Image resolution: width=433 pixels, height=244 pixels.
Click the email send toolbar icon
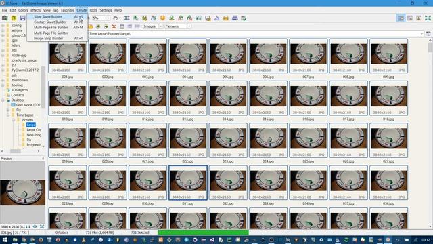pos(225,18)
